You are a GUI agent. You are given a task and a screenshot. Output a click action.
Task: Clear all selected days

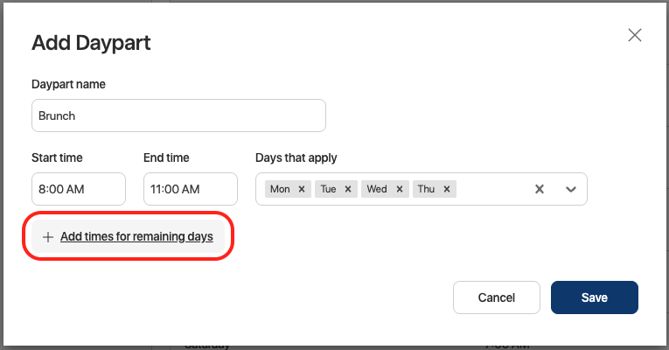540,189
